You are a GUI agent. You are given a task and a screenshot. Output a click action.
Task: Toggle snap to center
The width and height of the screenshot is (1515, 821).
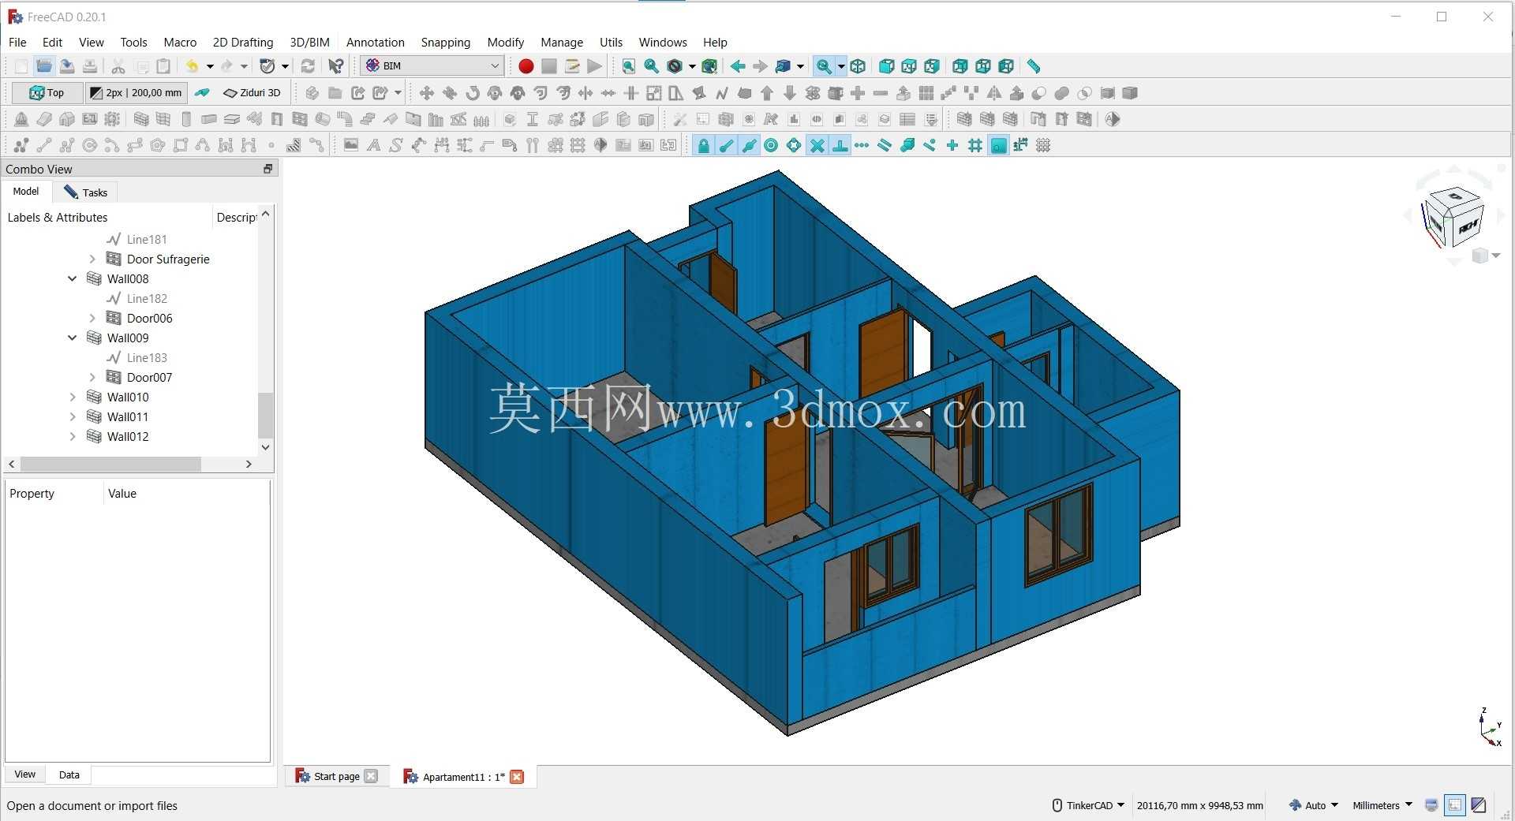tap(771, 145)
